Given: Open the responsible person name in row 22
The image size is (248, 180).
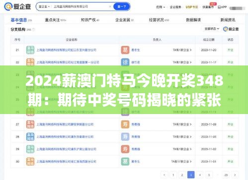Looking at the screenshot, I should (x=136, y=62).
